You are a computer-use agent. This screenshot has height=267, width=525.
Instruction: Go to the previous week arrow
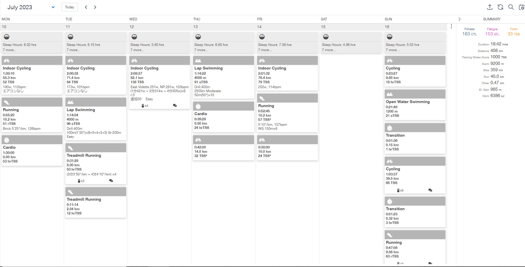[86, 7]
